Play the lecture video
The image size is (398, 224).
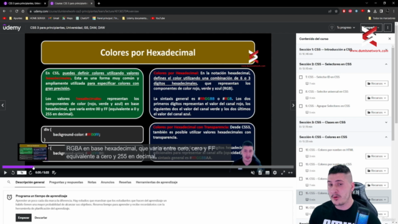pos(6,173)
